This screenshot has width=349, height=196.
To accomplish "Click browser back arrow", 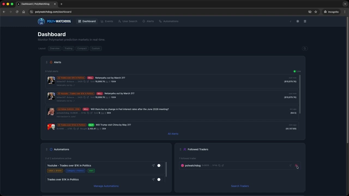I will pos(4,12).
